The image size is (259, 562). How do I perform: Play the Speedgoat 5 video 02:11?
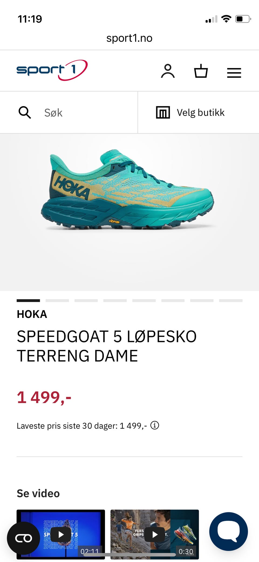(x=61, y=534)
